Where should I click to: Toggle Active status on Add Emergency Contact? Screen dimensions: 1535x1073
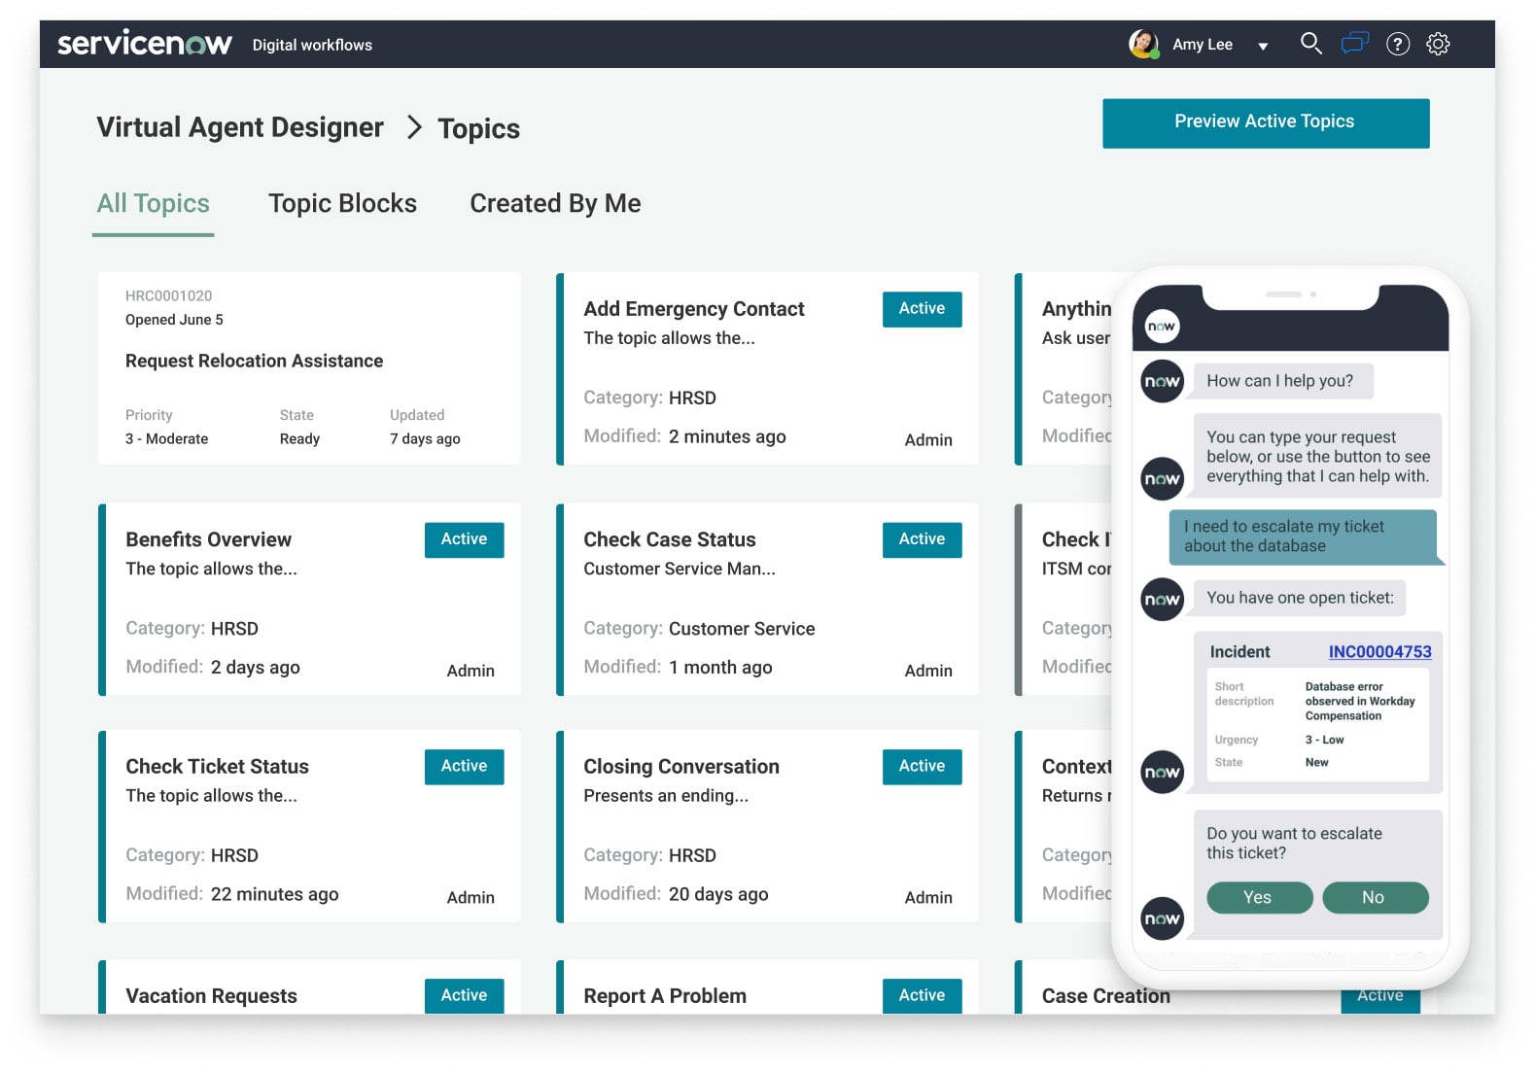tap(922, 309)
